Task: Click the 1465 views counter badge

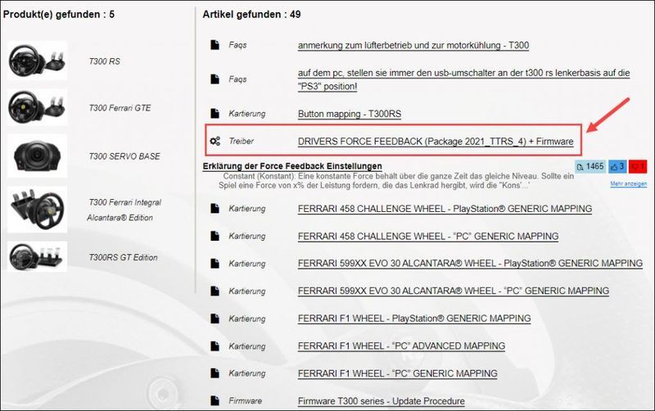Action: [590, 166]
